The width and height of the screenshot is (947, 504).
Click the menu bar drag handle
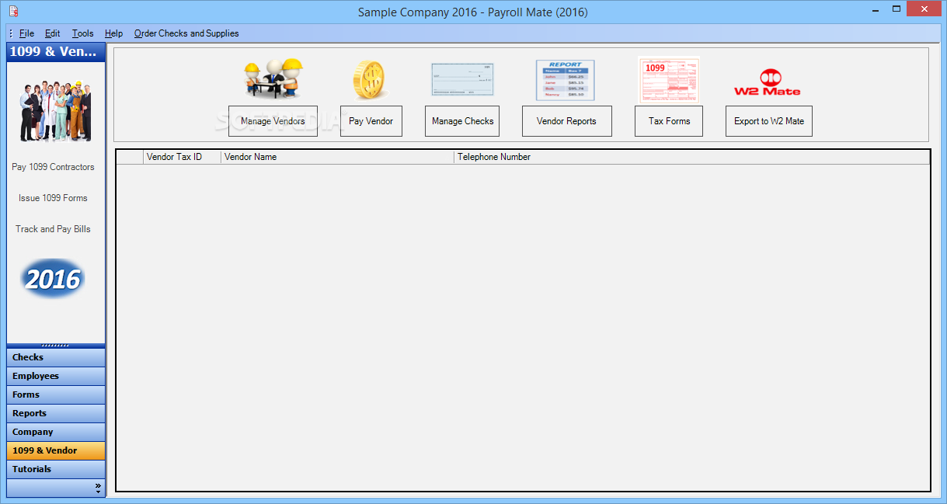[11, 33]
